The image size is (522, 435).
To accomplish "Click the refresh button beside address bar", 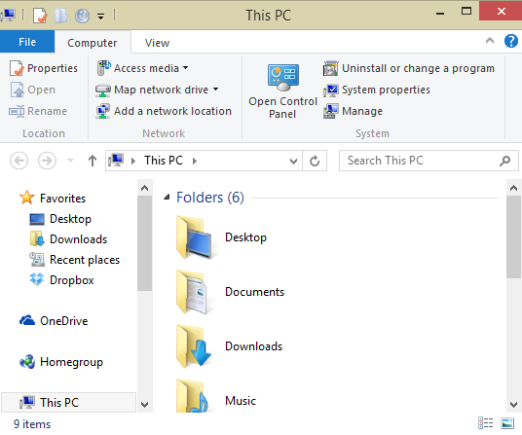I will click(x=315, y=161).
